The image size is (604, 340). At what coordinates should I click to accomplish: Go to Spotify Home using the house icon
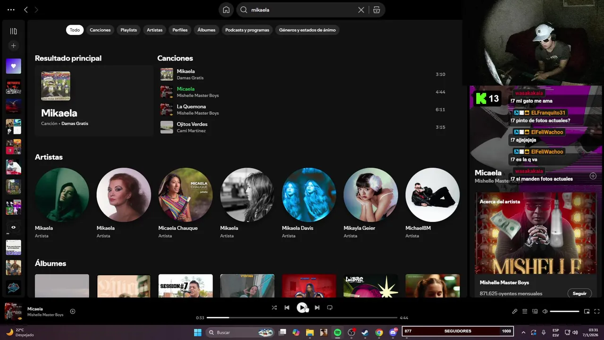point(226,10)
